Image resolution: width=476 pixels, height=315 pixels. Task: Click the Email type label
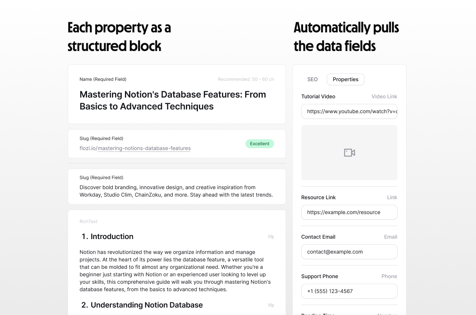coord(390,237)
